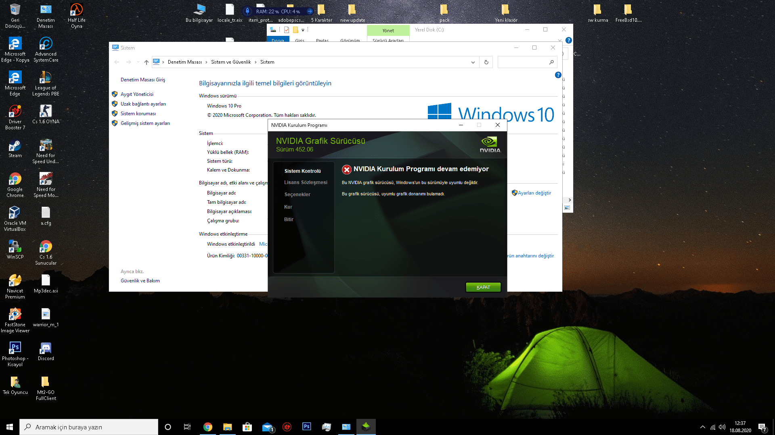The height and width of the screenshot is (435, 775).
Task: Open the Wi-Fi network tray icon
Action: click(713, 427)
